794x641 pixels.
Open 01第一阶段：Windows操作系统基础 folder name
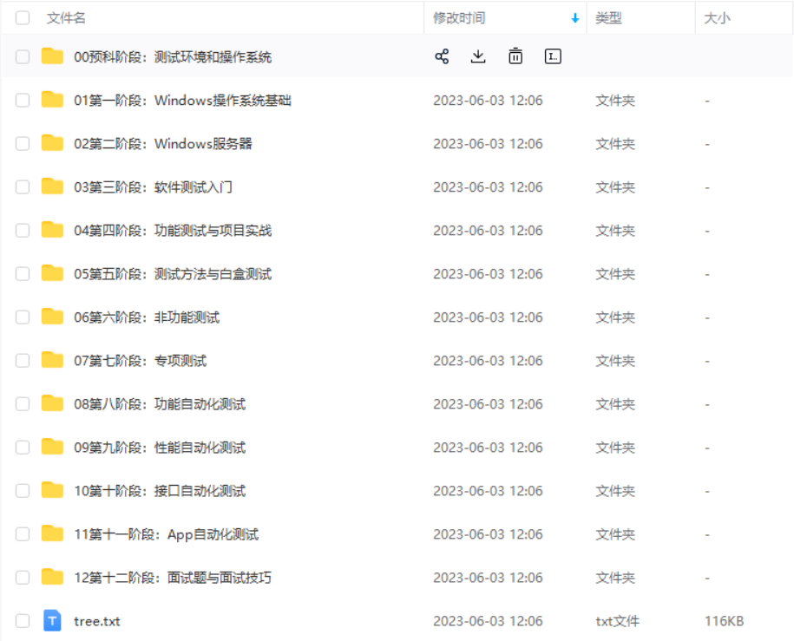pyautogui.click(x=182, y=101)
